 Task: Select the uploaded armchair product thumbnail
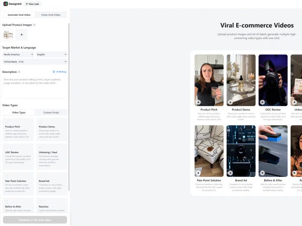coord(8,35)
